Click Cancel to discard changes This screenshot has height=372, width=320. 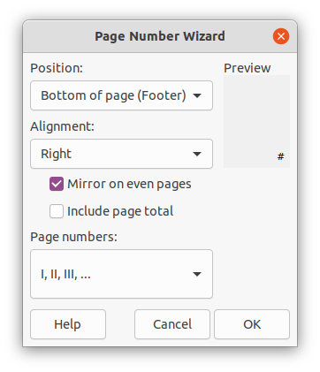point(172,324)
